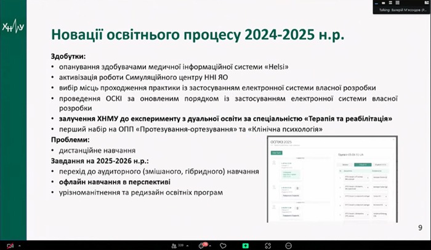Click the 'вибір місць проходження практики' bullet
This screenshot has height=250, width=431.
(x=217, y=88)
